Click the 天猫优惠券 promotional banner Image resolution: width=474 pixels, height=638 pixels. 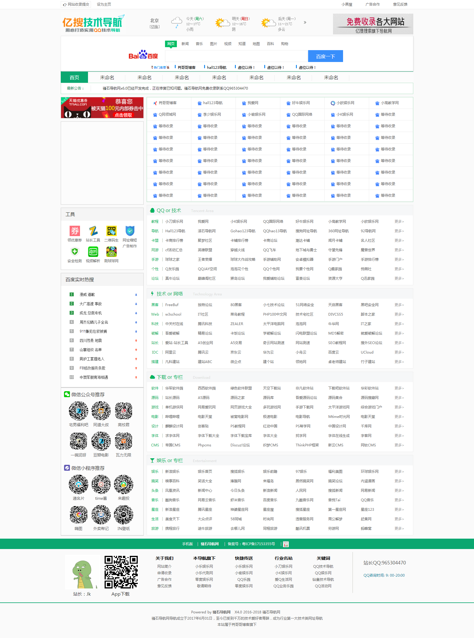[102, 108]
